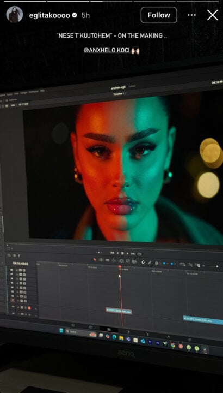Click the Windows Start button
The height and width of the screenshot is (393, 223).
coord(61,331)
